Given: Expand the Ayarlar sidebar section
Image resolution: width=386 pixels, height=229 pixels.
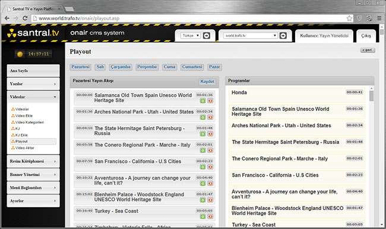Looking at the screenshot, I should click(x=33, y=200).
